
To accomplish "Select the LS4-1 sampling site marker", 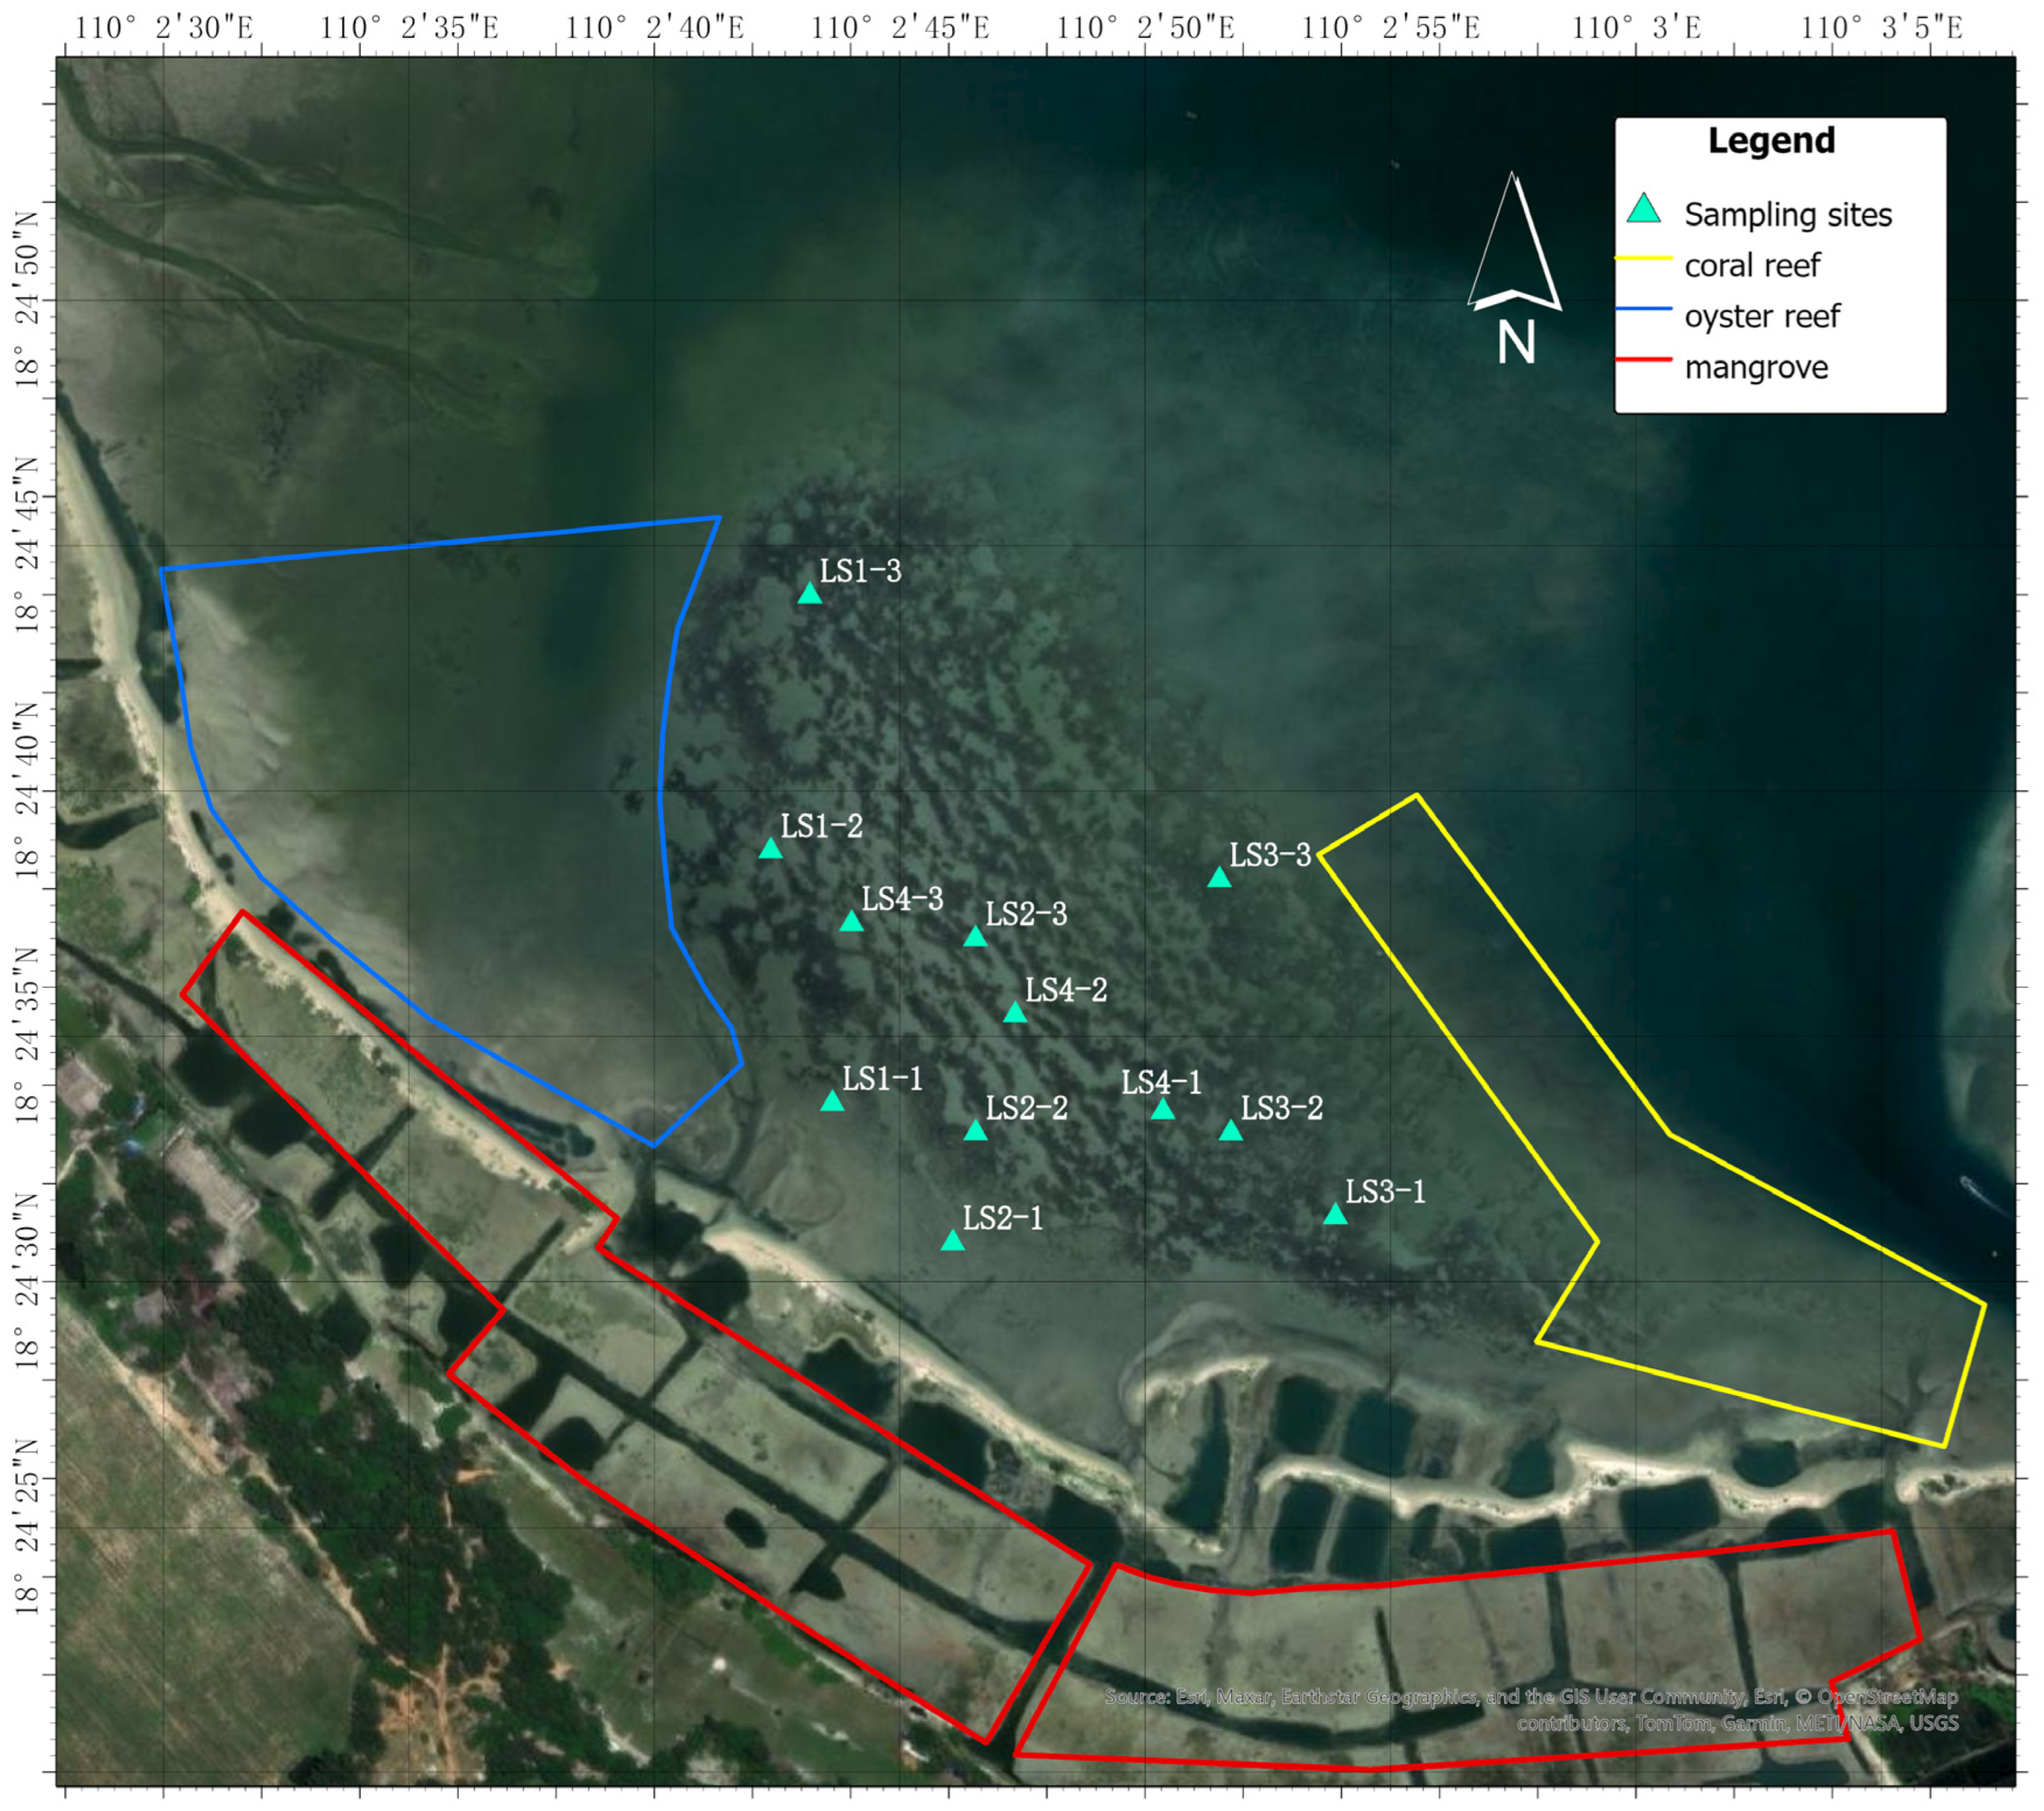I will (1162, 1110).
